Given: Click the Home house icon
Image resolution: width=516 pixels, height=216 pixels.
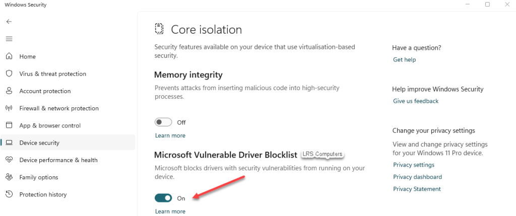Looking at the screenshot, I should tap(9, 56).
